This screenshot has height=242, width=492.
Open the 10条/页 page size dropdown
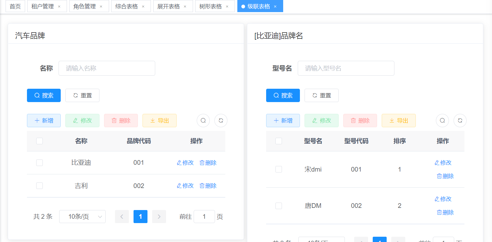(x=82, y=217)
